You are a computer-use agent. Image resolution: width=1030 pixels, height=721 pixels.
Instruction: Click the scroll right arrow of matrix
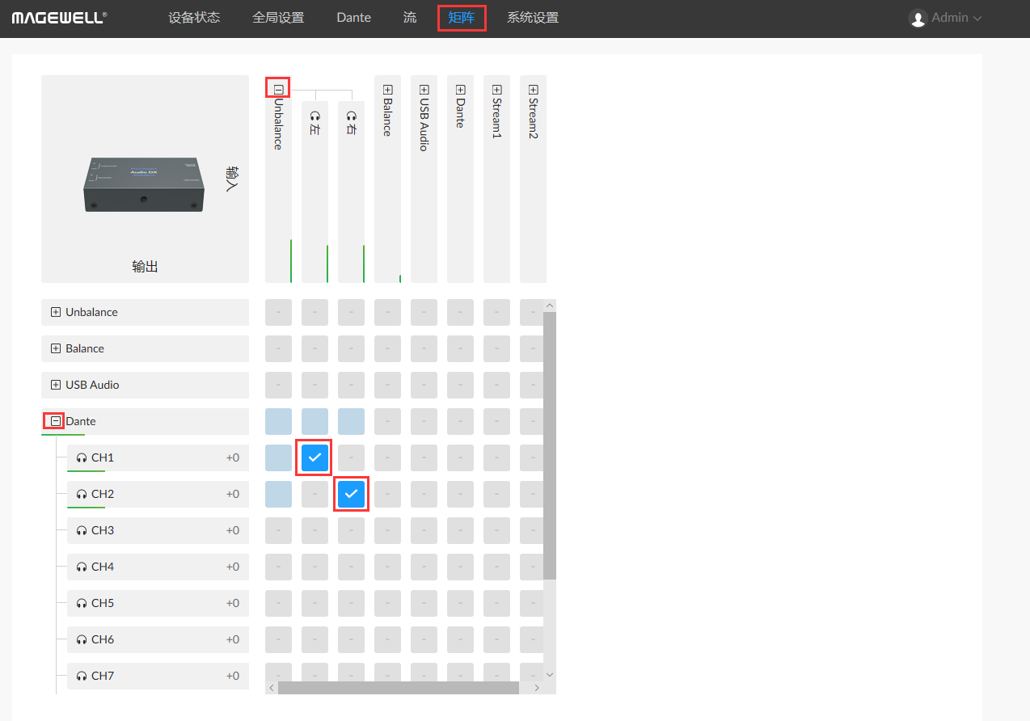536,688
